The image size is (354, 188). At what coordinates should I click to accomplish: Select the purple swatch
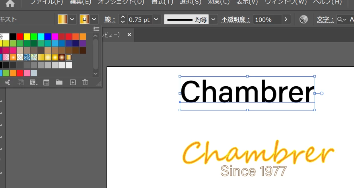point(83,43)
